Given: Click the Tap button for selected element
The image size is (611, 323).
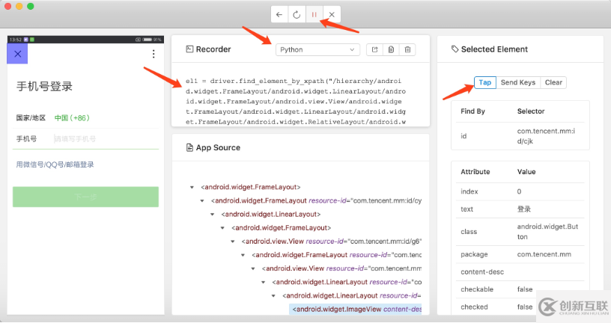Looking at the screenshot, I should pyautogui.click(x=485, y=82).
